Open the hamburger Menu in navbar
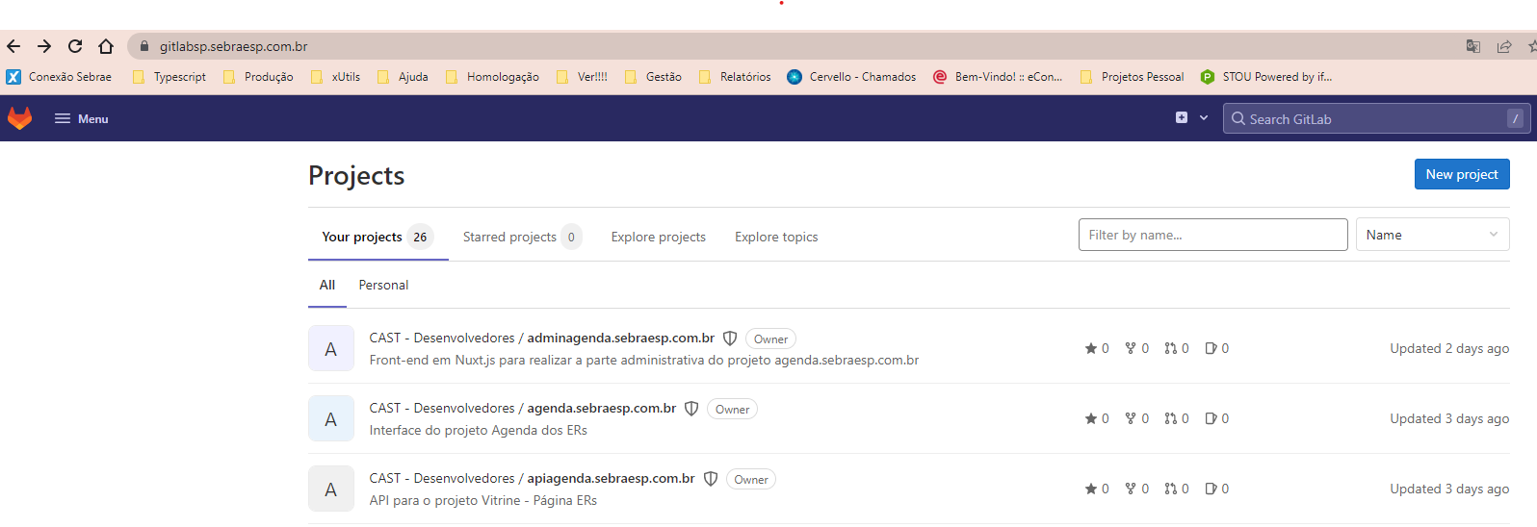1537x527 pixels. [x=82, y=118]
